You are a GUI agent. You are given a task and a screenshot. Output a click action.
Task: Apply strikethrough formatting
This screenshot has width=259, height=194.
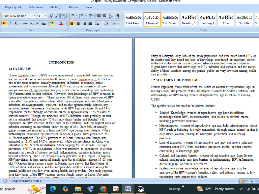click(x=25, y=23)
